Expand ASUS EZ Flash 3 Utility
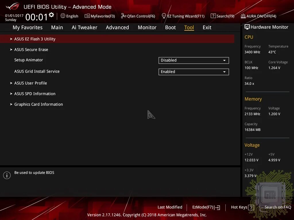This screenshot has height=220, width=294. 117,39
